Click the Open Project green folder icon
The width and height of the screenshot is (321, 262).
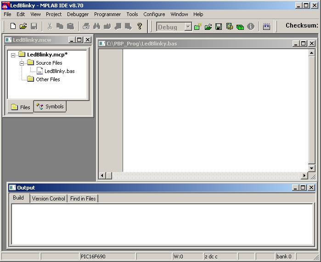pos(208,27)
